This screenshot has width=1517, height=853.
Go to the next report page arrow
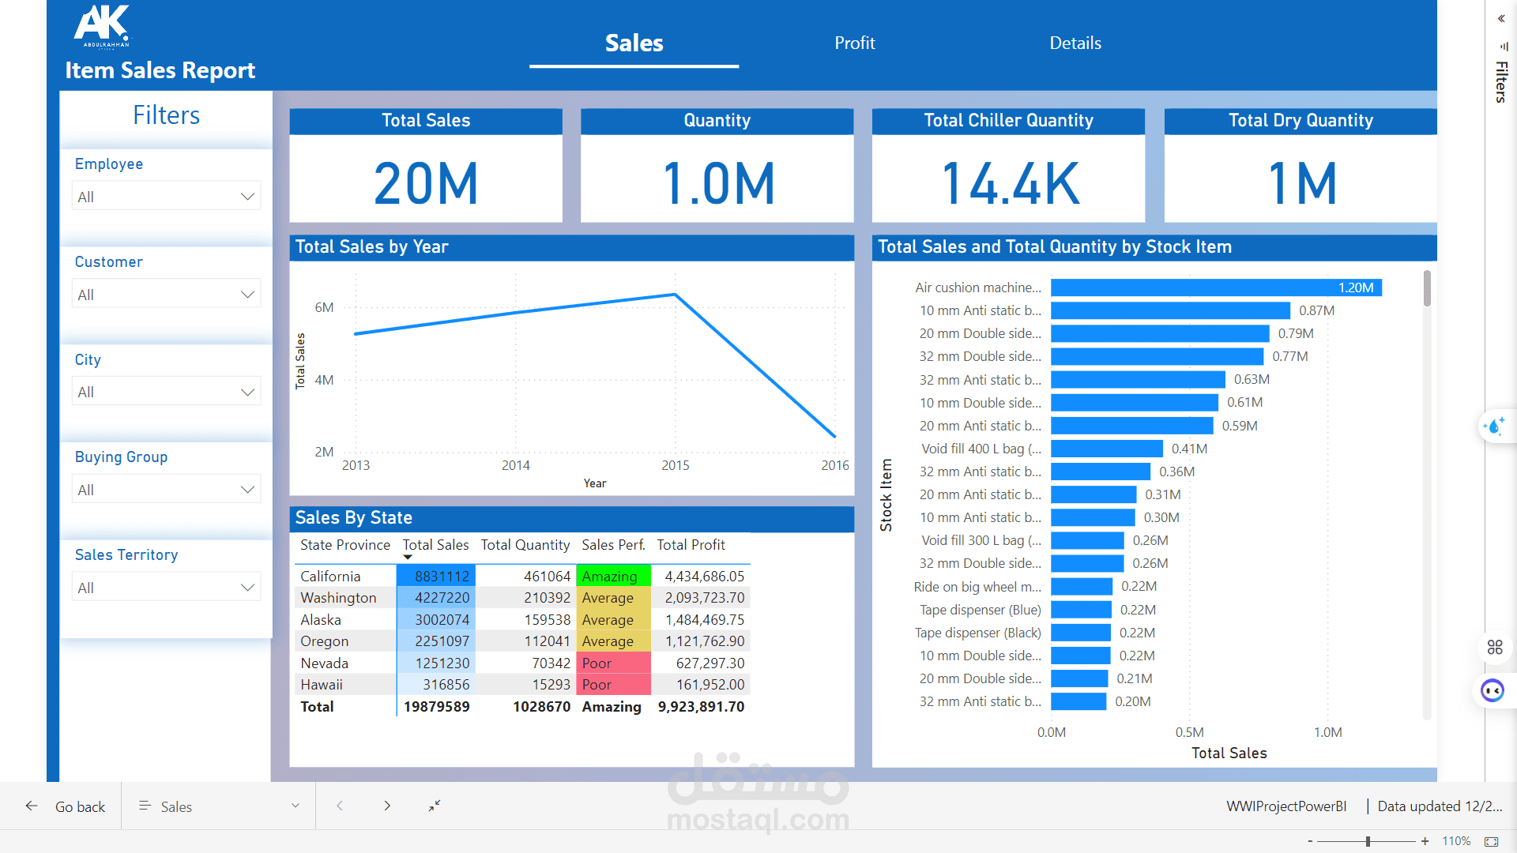tap(387, 806)
